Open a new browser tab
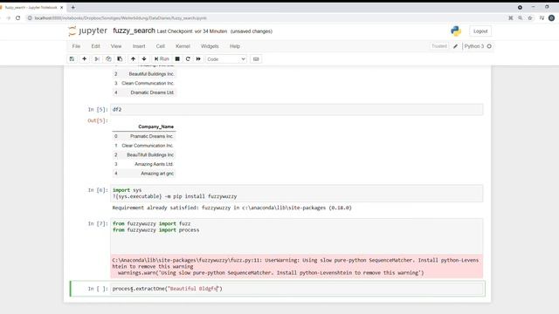The height and width of the screenshot is (314, 559). coord(72,7)
